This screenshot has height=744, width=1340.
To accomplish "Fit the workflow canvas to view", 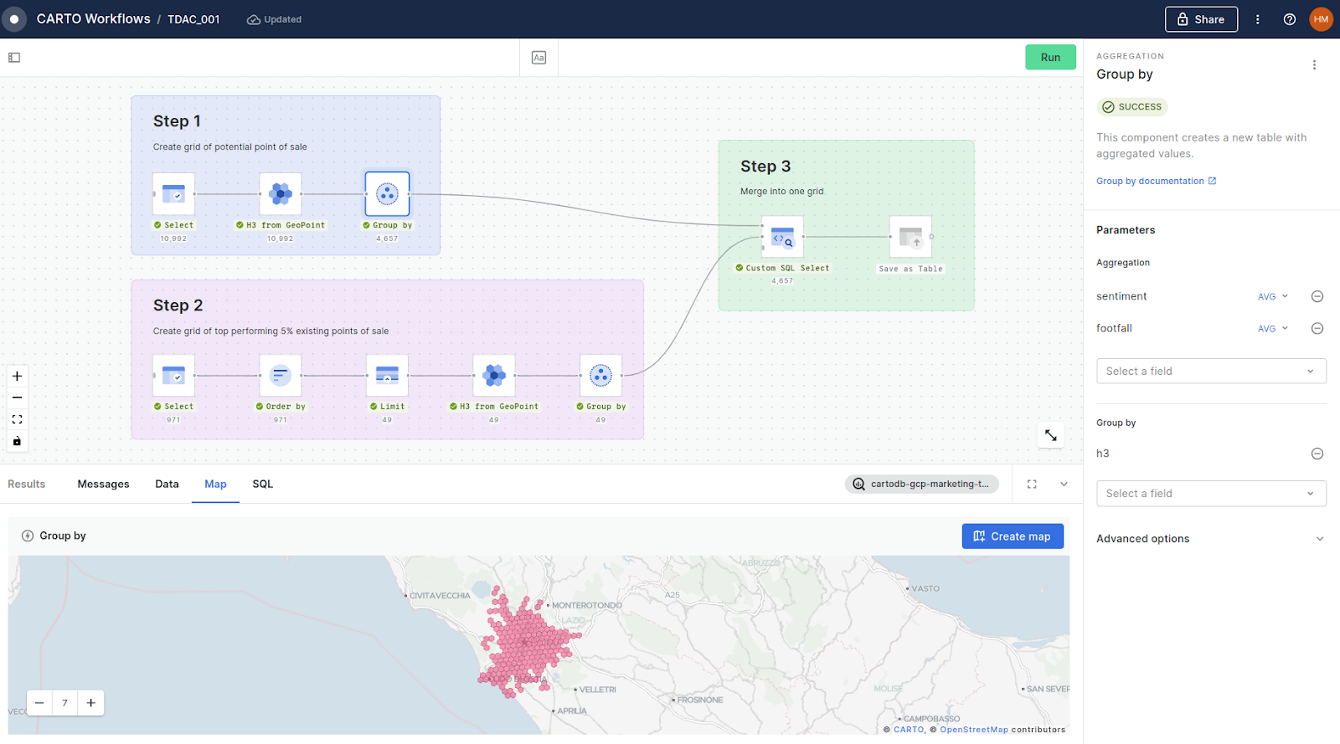I will click(17, 419).
